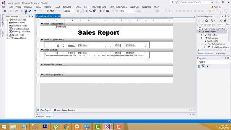Select Running Total Fields in Field Explorer
The height and width of the screenshot is (130, 231).
[x=21, y=32]
